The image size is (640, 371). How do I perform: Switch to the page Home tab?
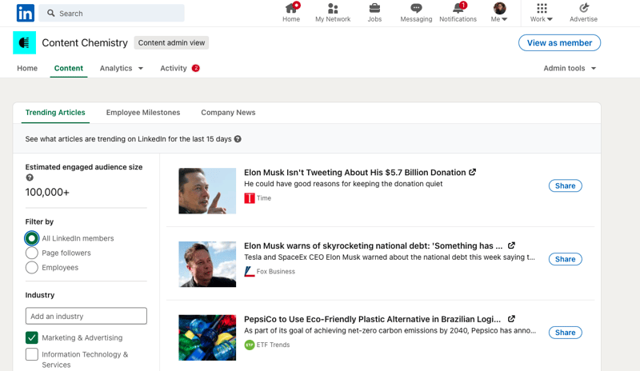pyautogui.click(x=27, y=68)
